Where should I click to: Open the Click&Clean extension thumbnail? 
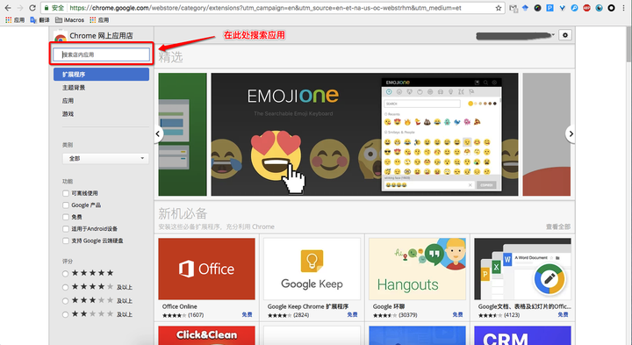click(206, 335)
